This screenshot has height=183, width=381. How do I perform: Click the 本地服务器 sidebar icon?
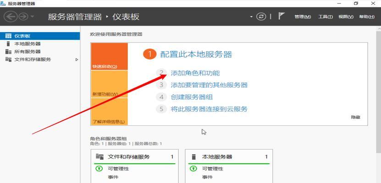(x=9, y=44)
